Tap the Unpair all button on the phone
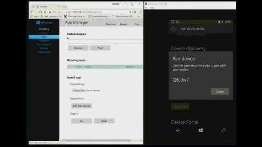 [x=180, y=107]
